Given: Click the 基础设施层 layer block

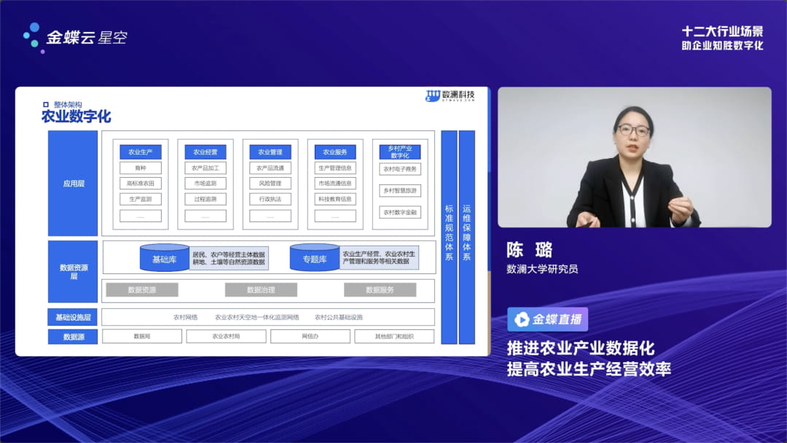Looking at the screenshot, I should (x=73, y=317).
